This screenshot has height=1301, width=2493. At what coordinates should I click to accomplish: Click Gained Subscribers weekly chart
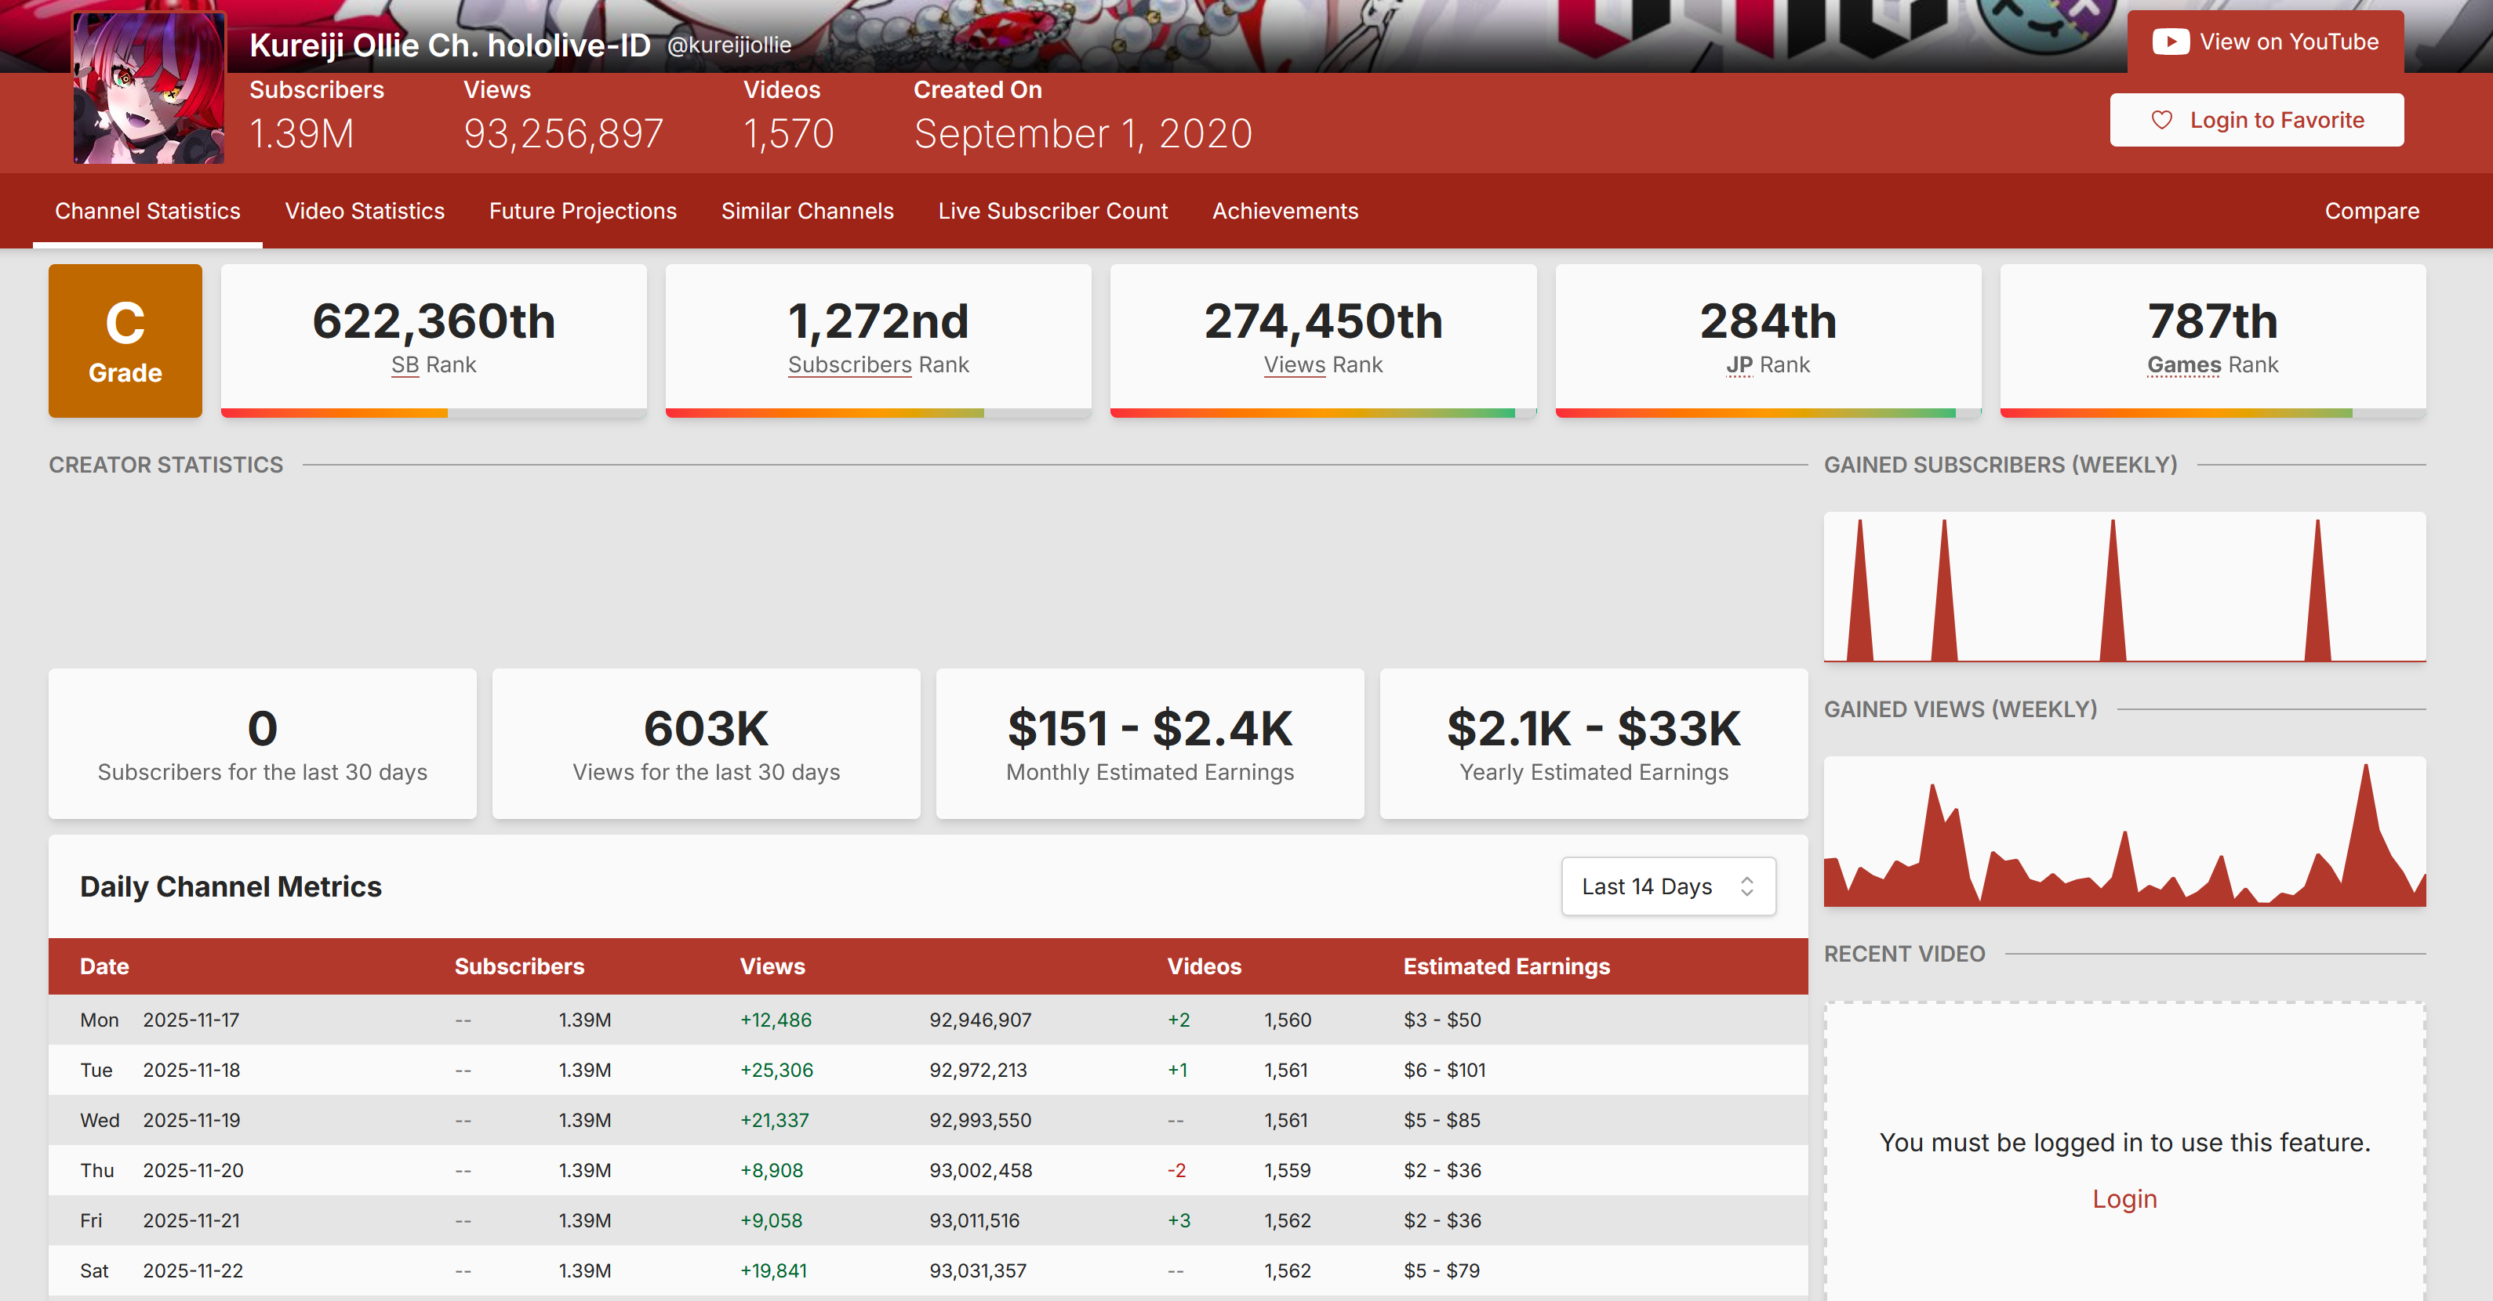(x=2124, y=587)
